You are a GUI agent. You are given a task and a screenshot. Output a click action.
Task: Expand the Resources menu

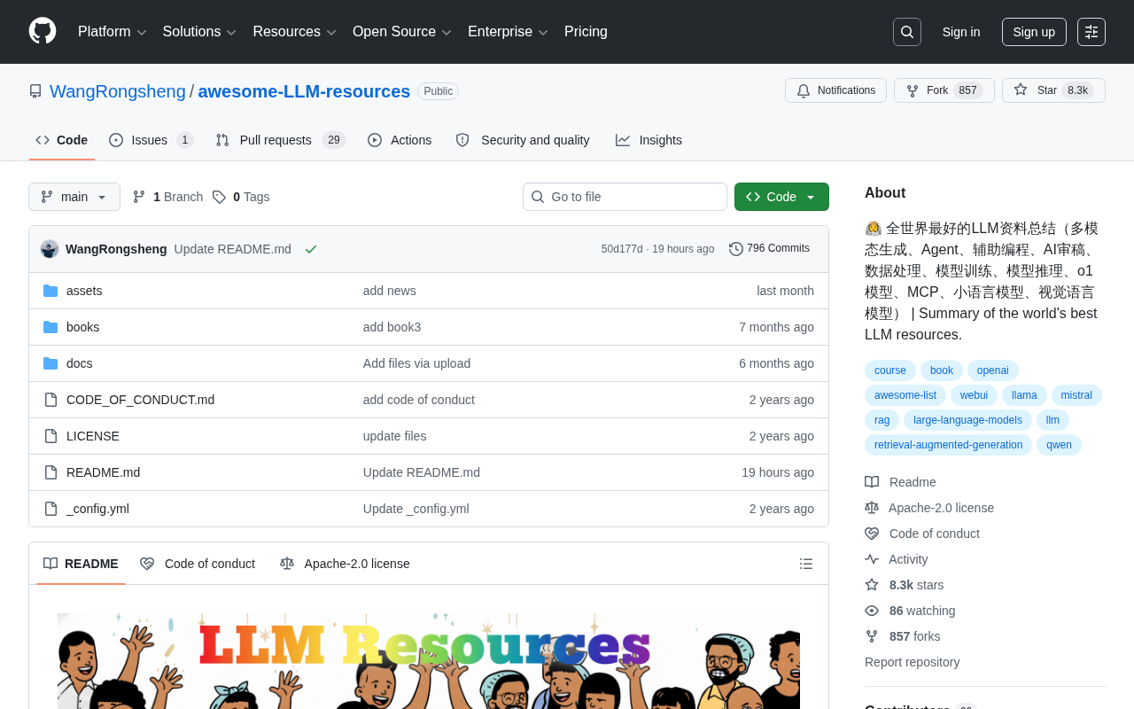[x=295, y=32]
